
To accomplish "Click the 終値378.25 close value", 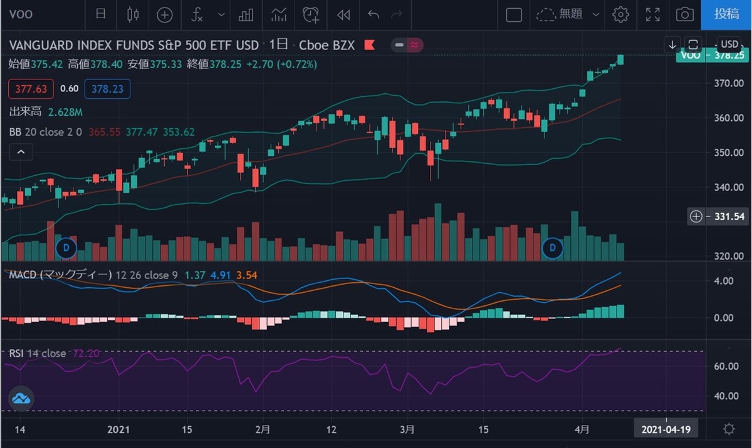I will (x=214, y=64).
